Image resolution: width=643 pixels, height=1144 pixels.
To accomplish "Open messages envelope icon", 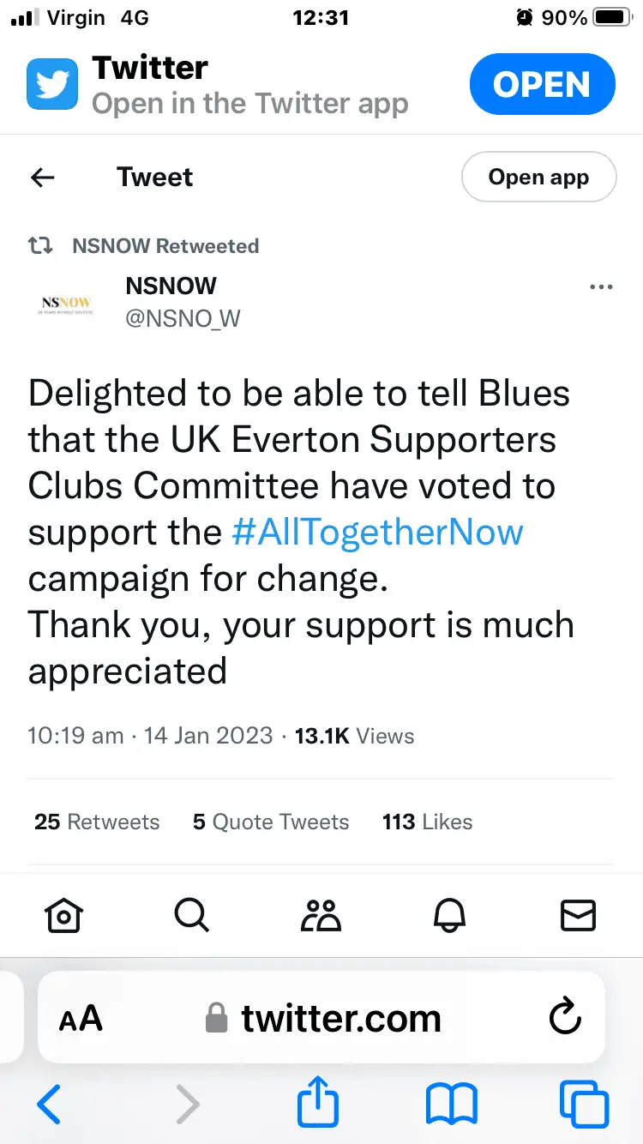I will pyautogui.click(x=578, y=916).
